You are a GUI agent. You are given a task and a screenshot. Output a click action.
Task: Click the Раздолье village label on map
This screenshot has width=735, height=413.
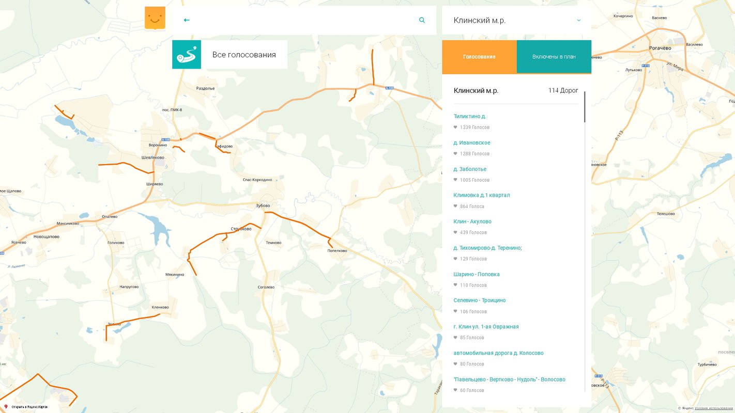[x=205, y=88]
